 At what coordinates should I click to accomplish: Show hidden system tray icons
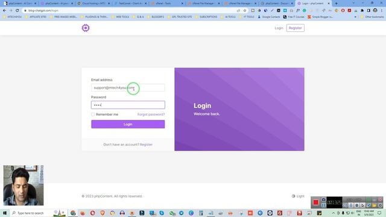[334, 213]
